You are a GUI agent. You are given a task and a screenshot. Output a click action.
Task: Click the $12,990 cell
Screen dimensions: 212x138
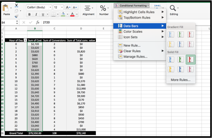coord(81,89)
